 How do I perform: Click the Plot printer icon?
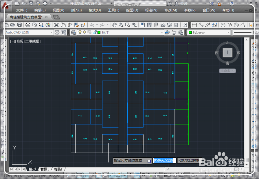28,25
